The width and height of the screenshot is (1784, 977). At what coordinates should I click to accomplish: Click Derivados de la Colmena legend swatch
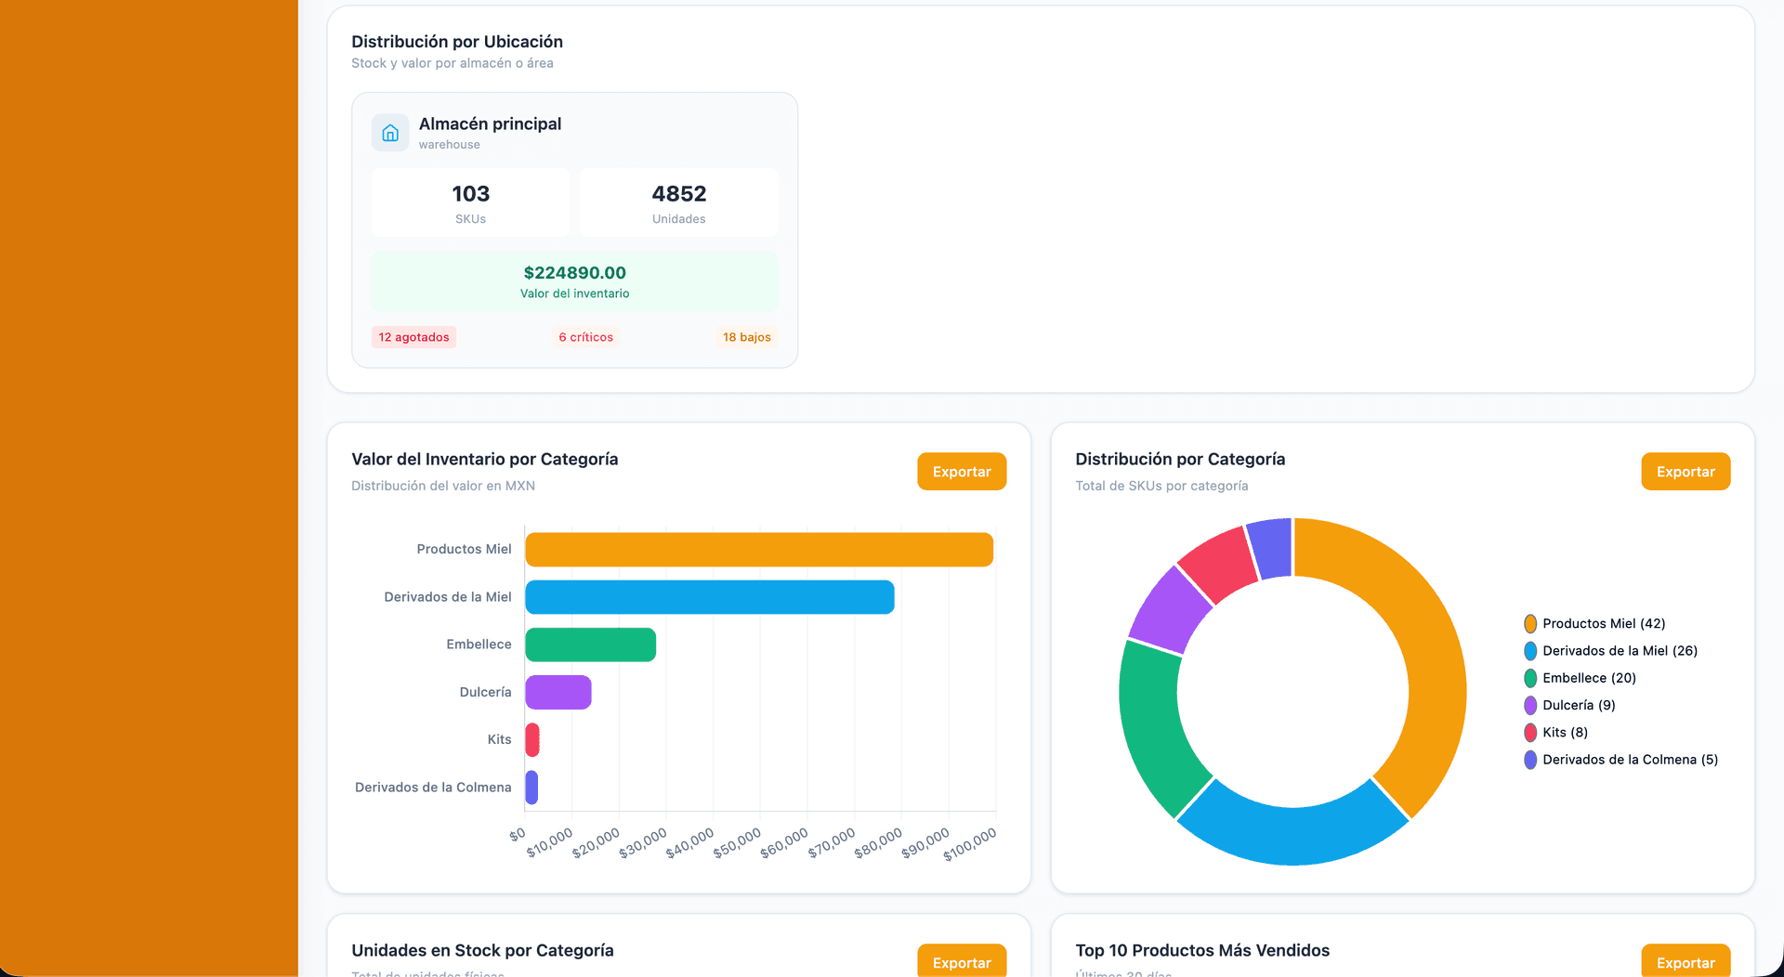tap(1530, 760)
